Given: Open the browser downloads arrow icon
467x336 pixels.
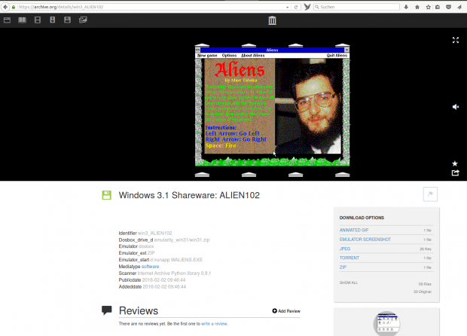Looking at the screenshot, I should (x=406, y=7).
